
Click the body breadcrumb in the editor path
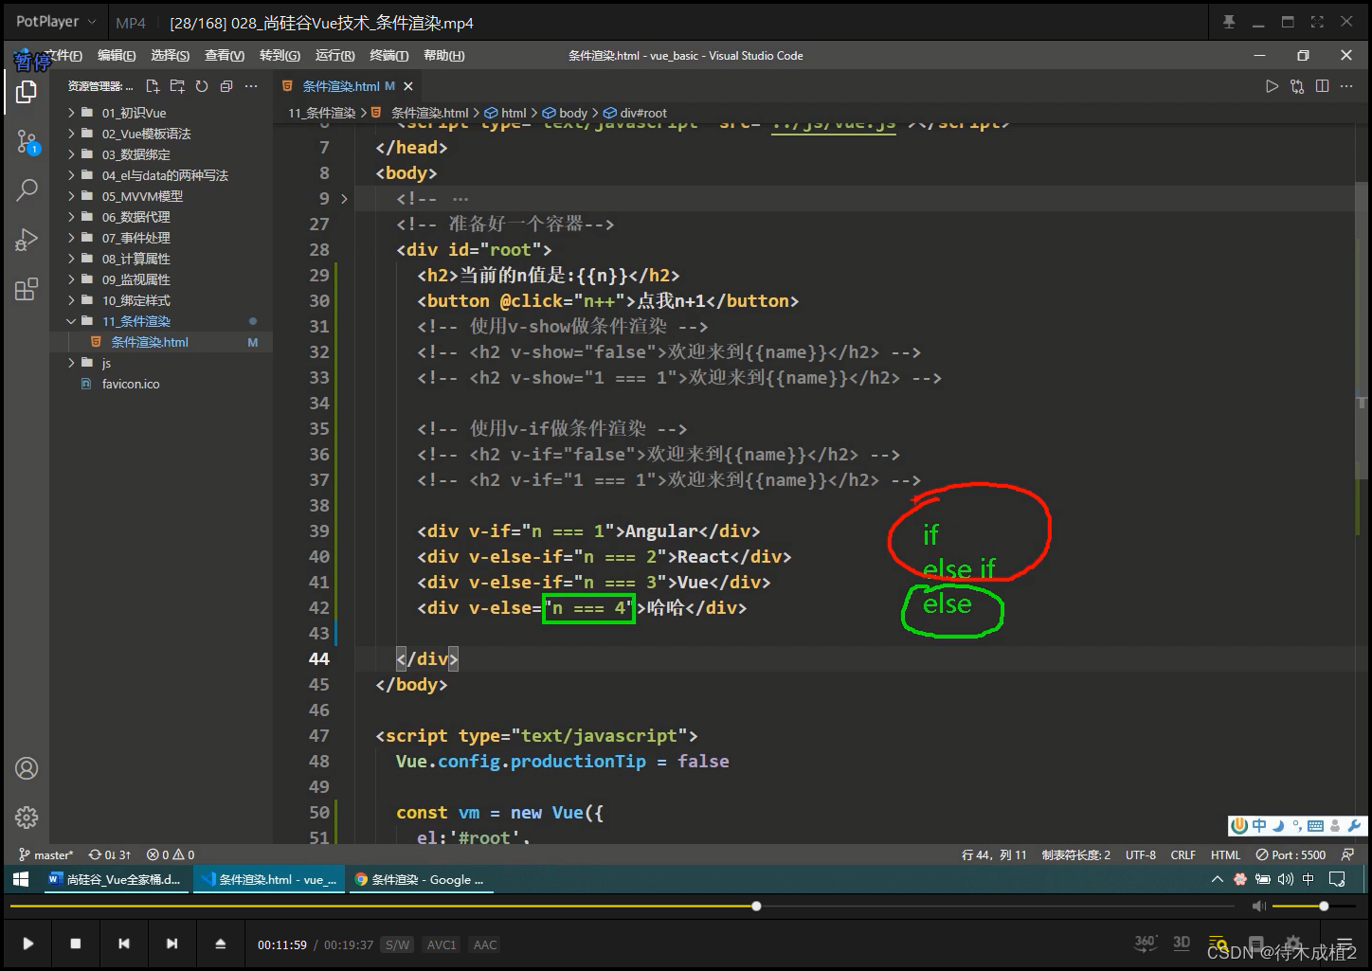pos(565,113)
